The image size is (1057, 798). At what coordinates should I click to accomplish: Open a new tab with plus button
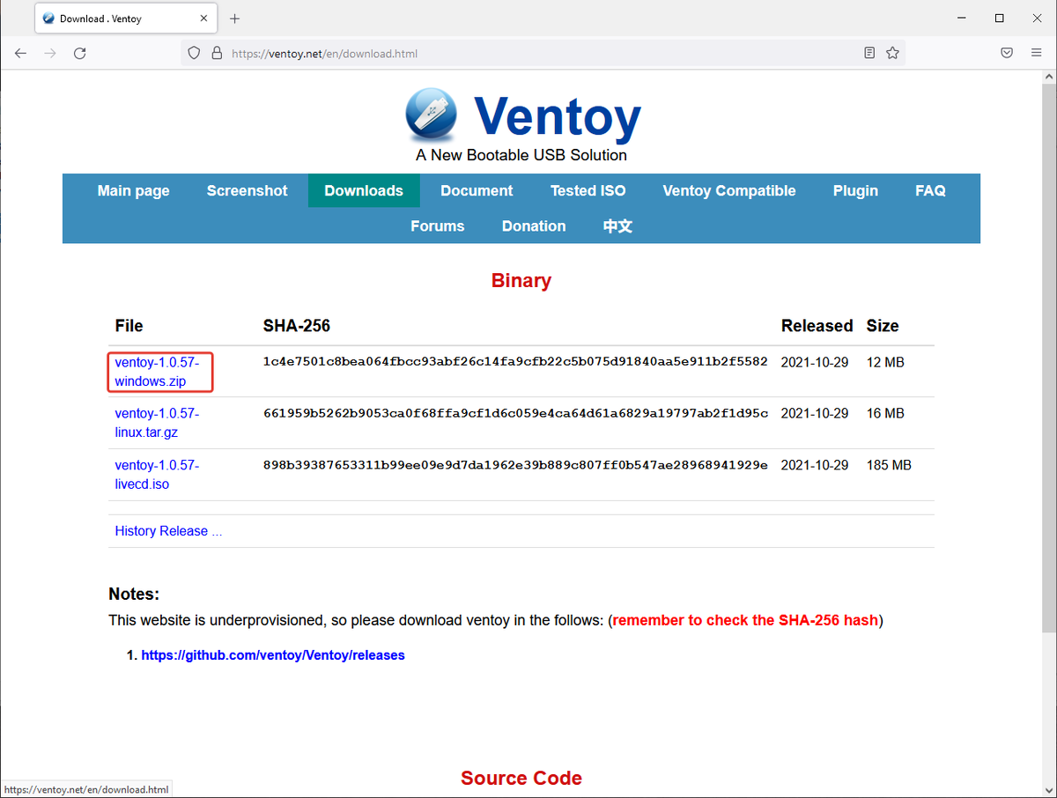click(234, 18)
